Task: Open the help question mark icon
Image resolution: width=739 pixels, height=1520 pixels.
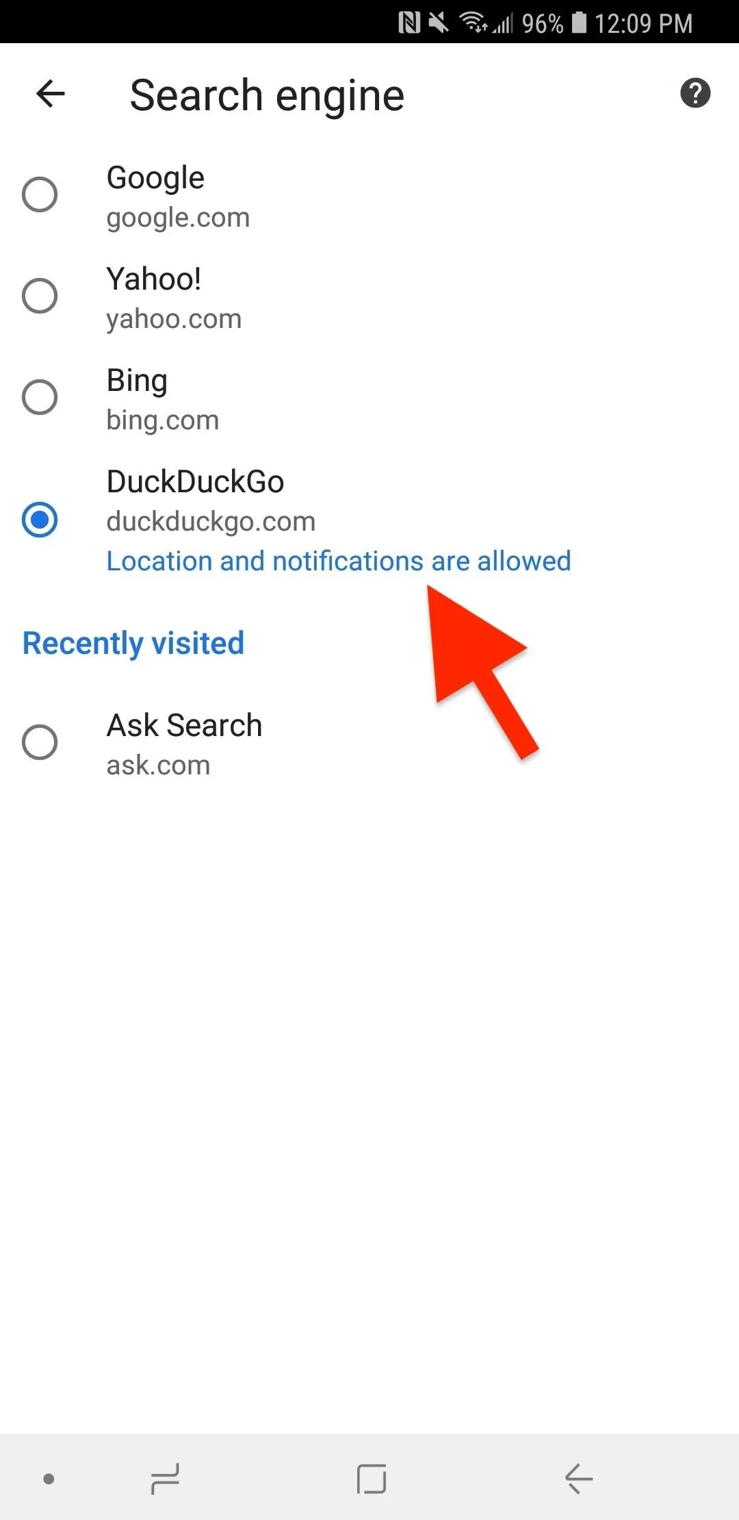Action: 695,93
